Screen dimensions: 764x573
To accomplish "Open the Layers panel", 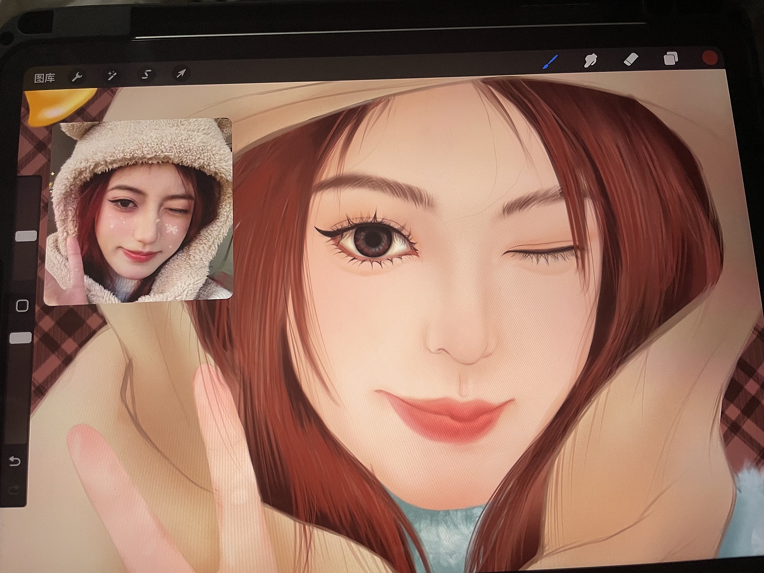I will [x=671, y=58].
